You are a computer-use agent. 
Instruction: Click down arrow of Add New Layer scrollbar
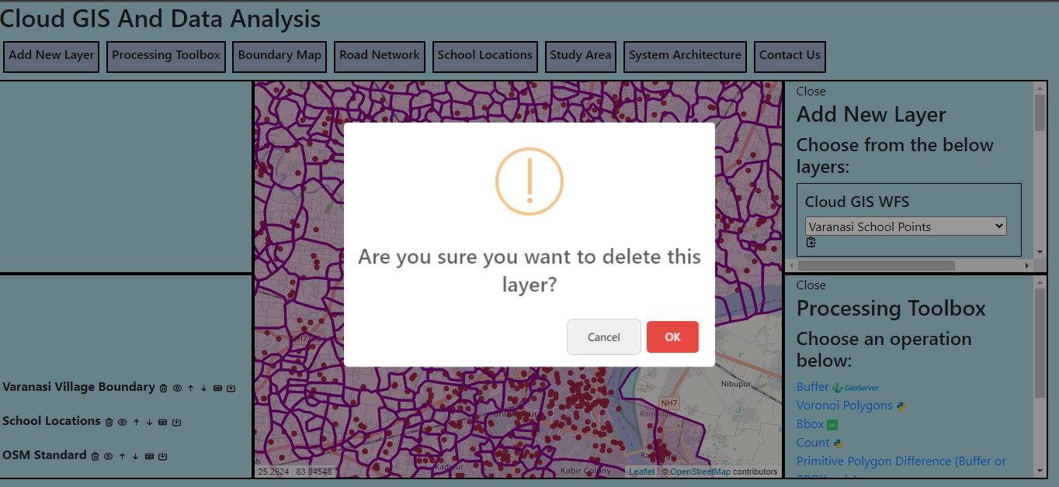(1040, 252)
